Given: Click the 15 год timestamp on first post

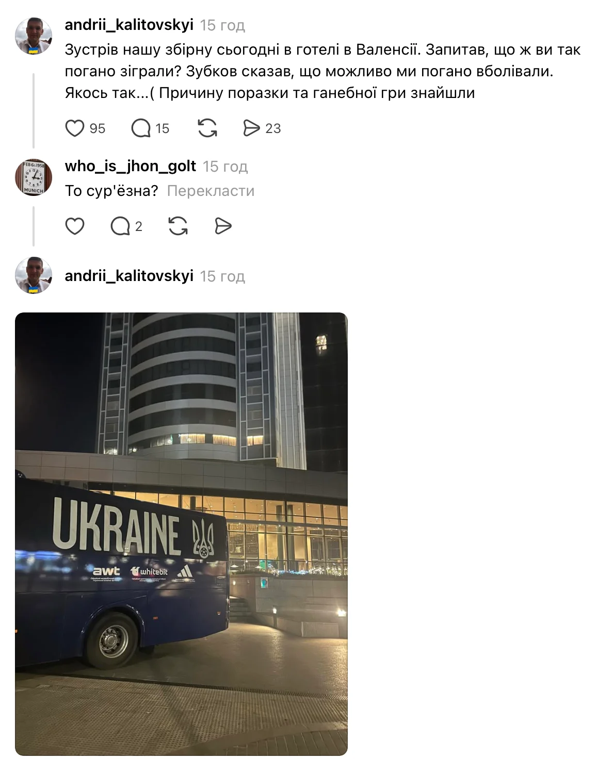Looking at the screenshot, I should pyautogui.click(x=222, y=25).
